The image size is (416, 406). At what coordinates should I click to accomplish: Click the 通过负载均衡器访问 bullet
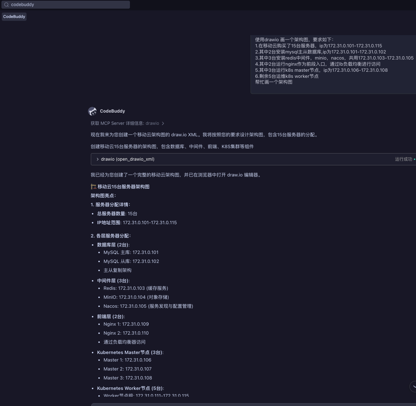(125, 342)
